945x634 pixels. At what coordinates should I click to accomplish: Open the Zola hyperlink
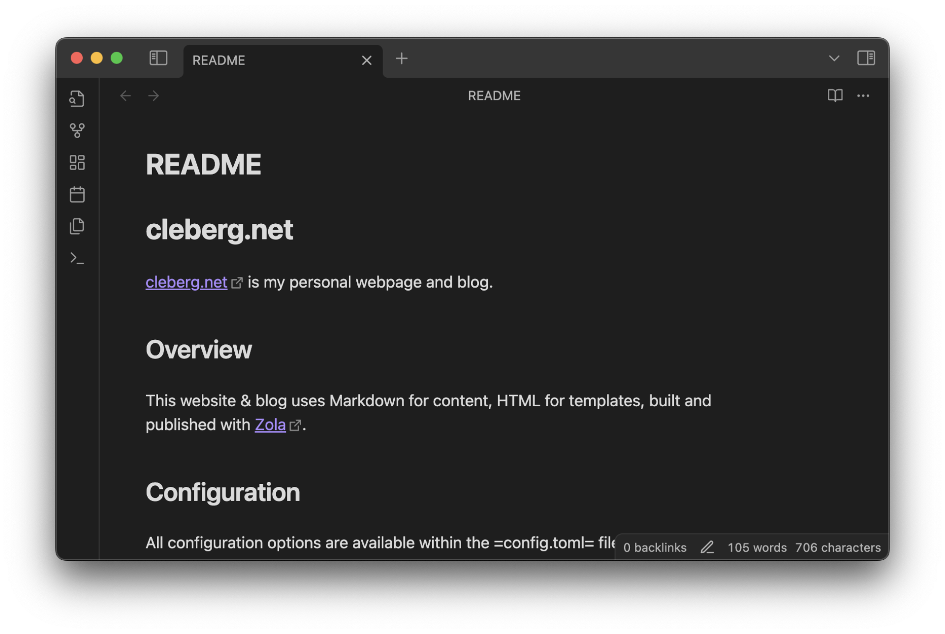pos(270,424)
